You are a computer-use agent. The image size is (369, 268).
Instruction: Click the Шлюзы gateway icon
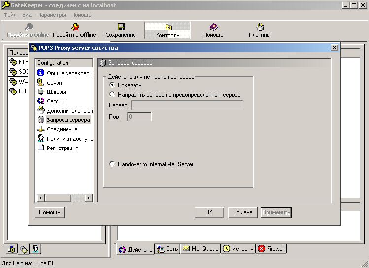41,91
